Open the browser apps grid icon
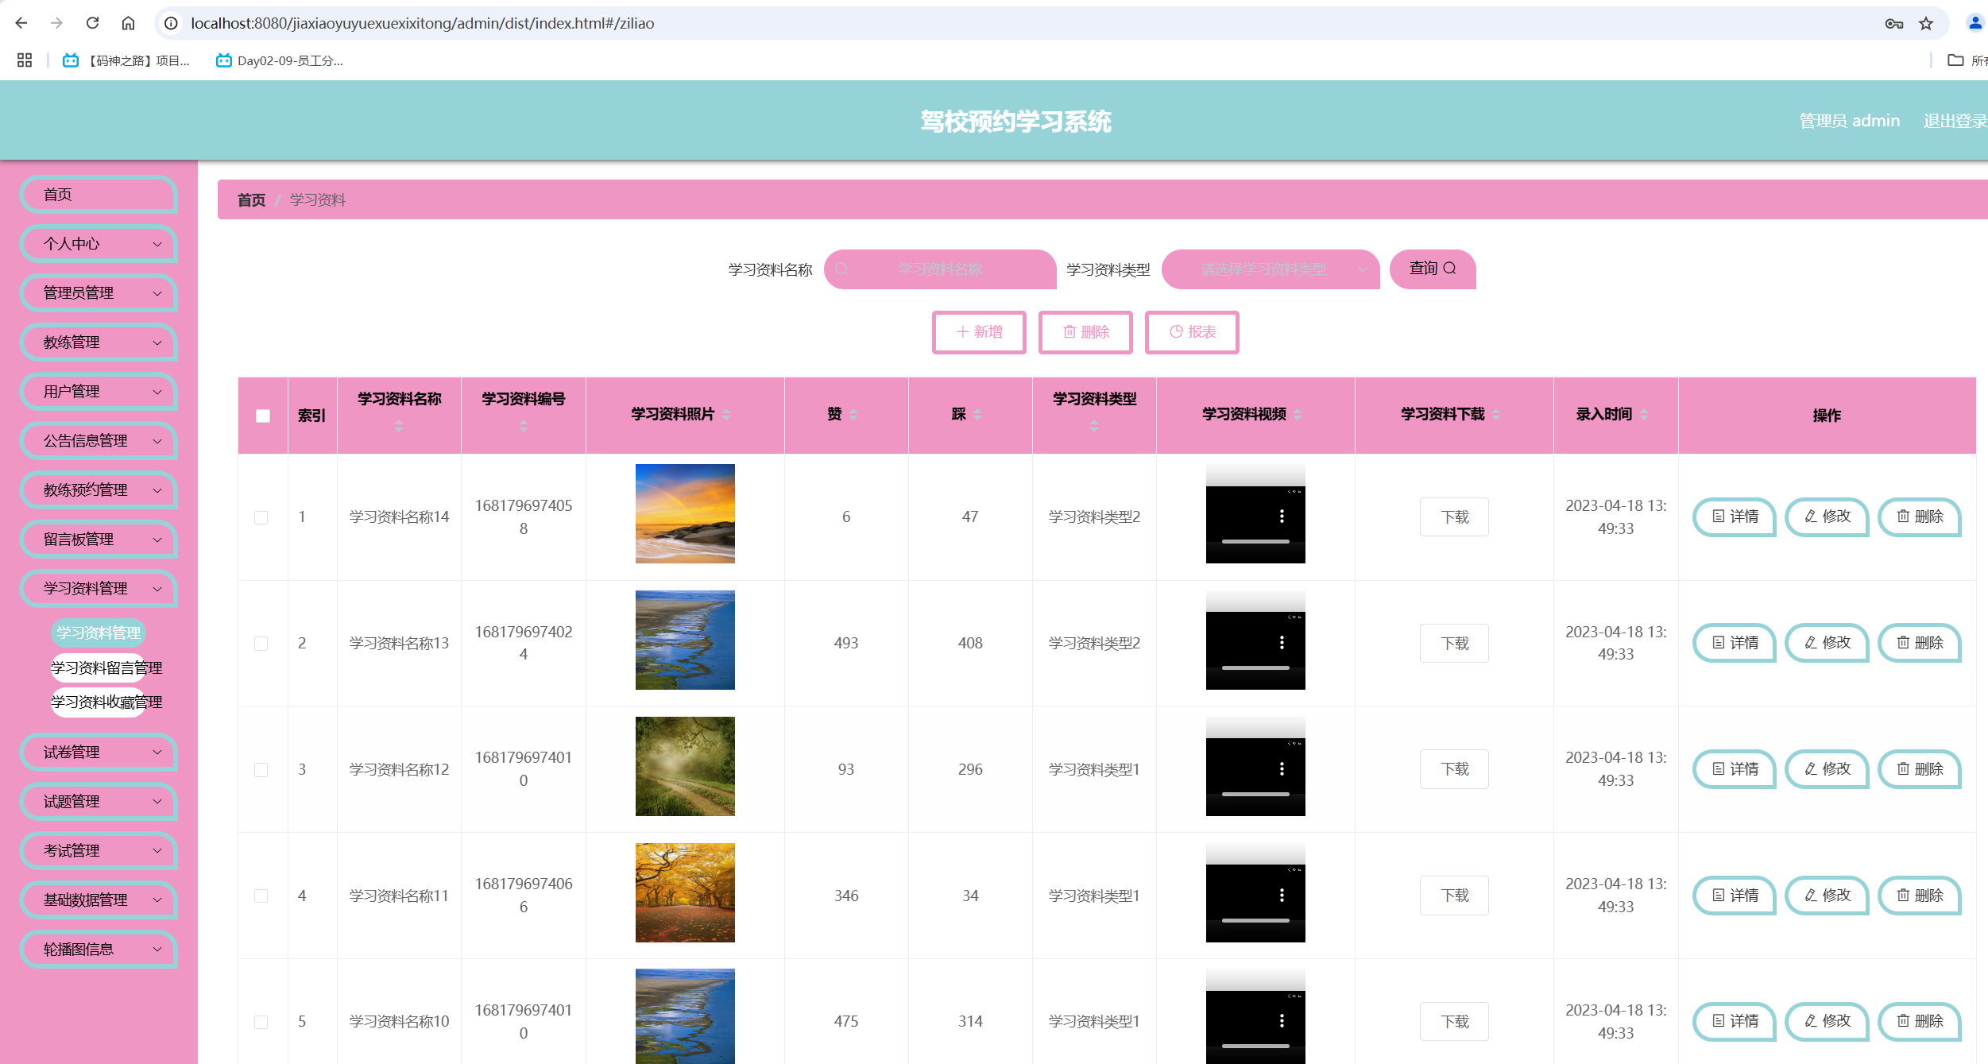 click(25, 60)
